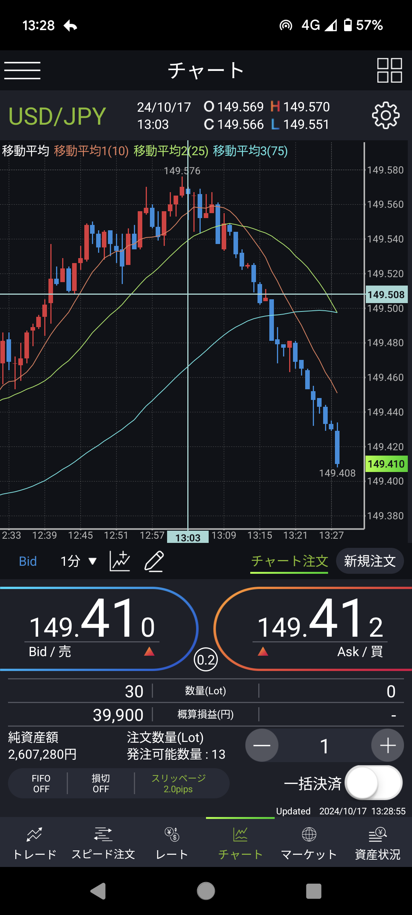Open the 1分 timeframe dropdown

click(x=79, y=561)
